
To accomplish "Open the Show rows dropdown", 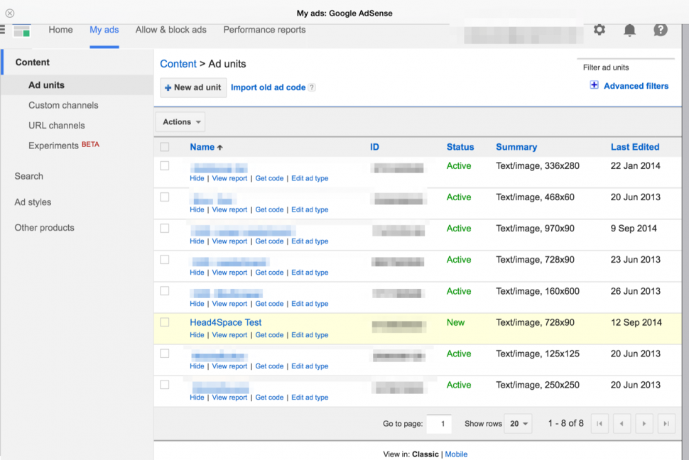I will [518, 424].
